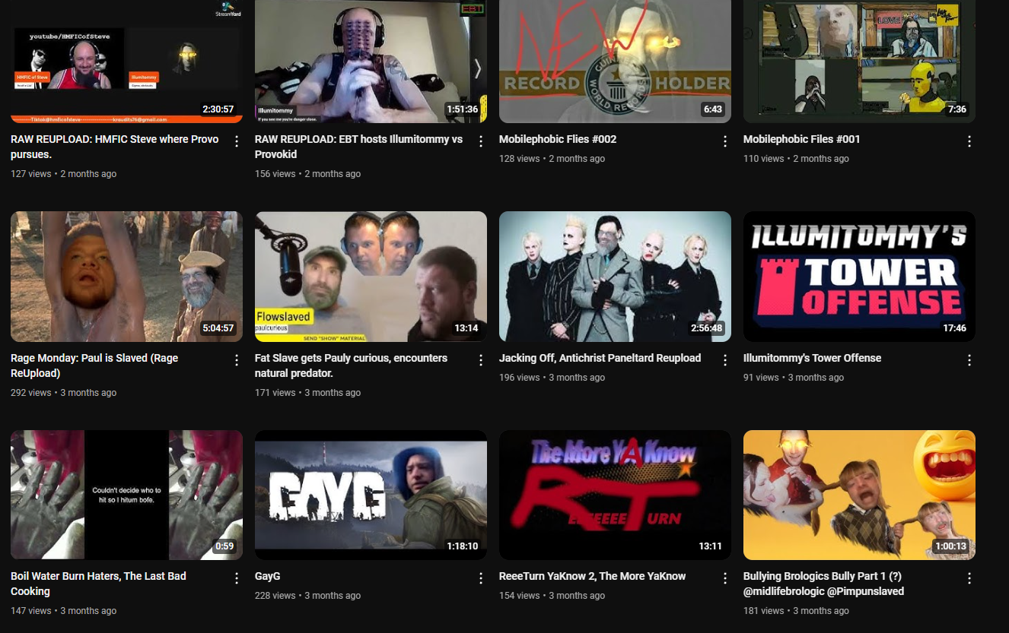Click title 'Boil Water Burn Haters, The Last Bad Cooking'
Screen dimensions: 1009x633
pos(99,584)
